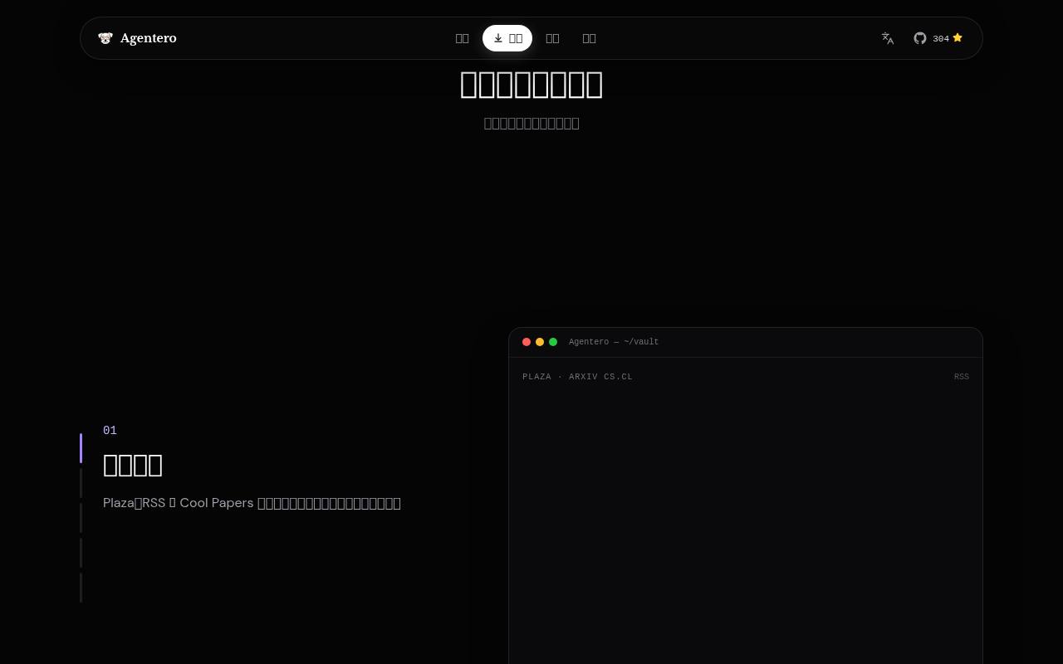Open the last item in the center navigation
Screen dimensions: 1063x664
point(589,38)
